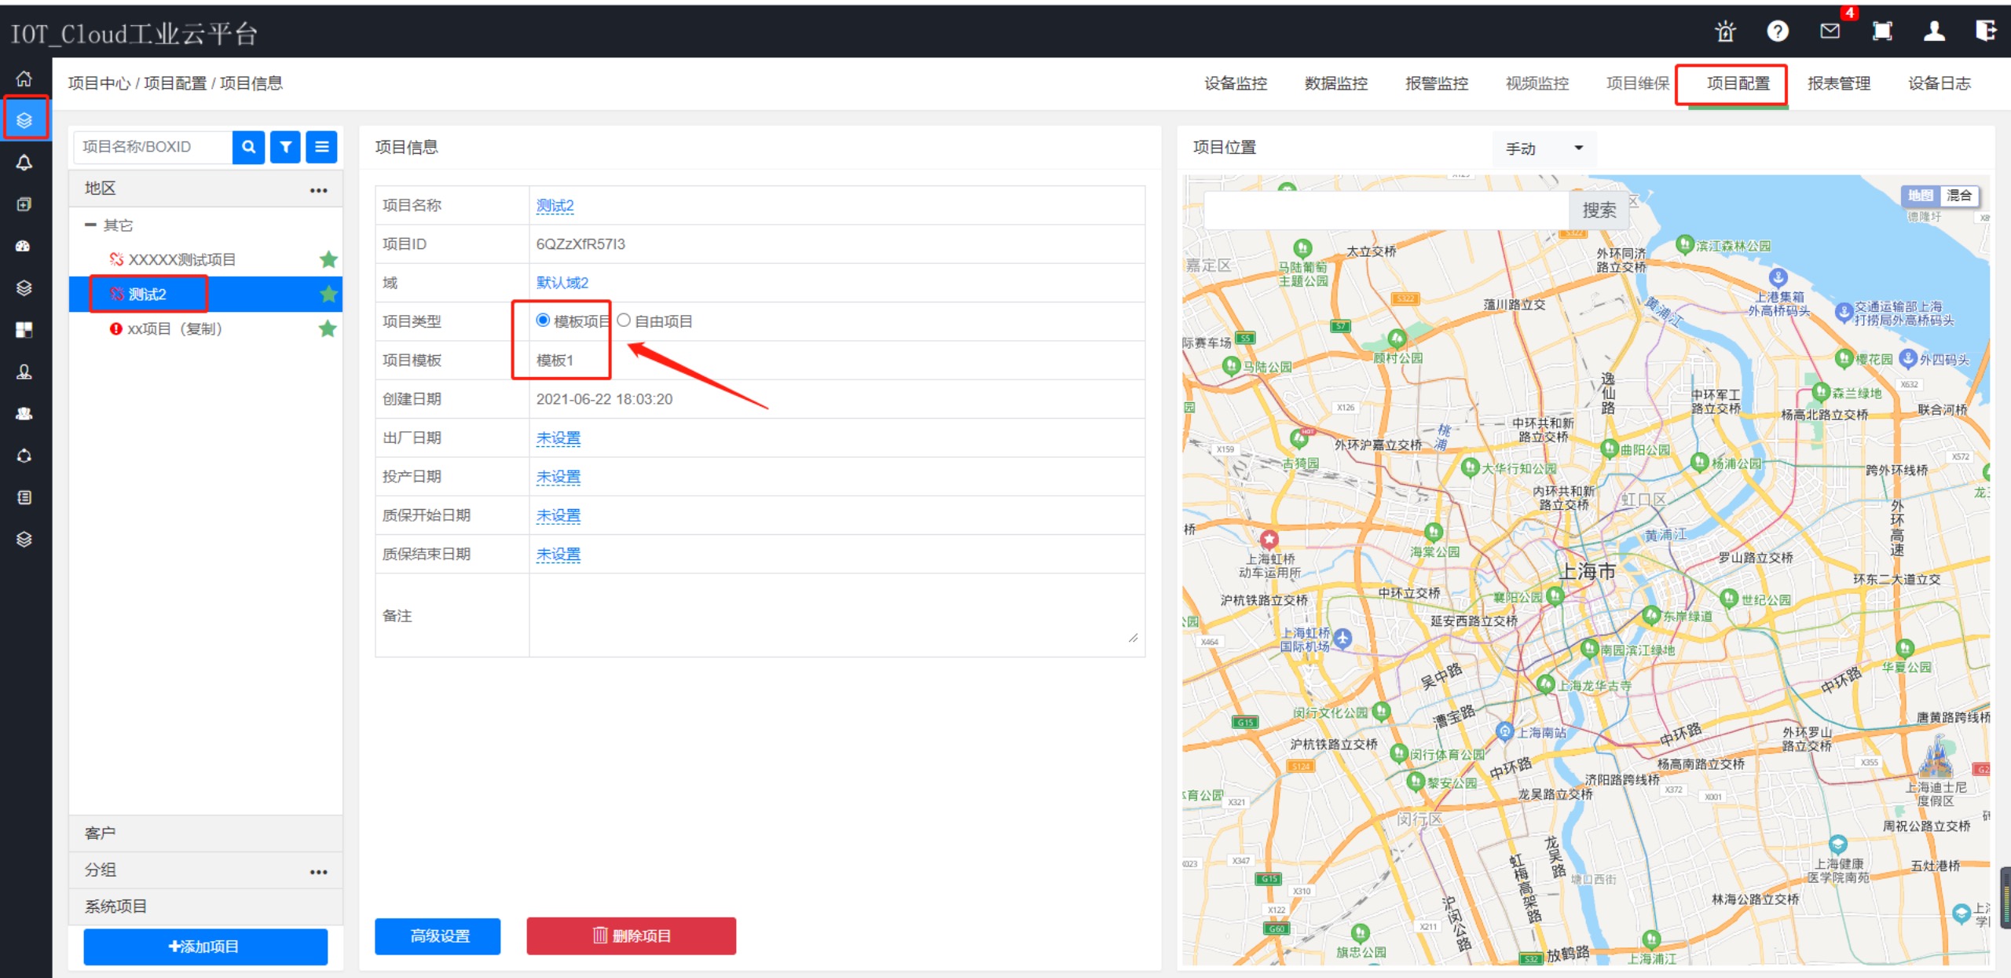Image resolution: width=2011 pixels, height=978 pixels.
Task: Click the blue search magnifier button
Action: 248,147
